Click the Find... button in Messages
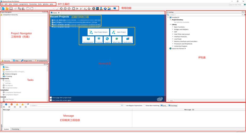Screen dimensions: 246x133 point(164,106)
